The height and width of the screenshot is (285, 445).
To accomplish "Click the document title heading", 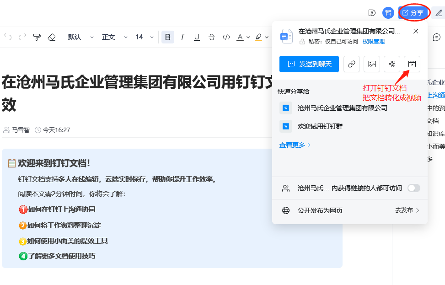I will click(136, 93).
